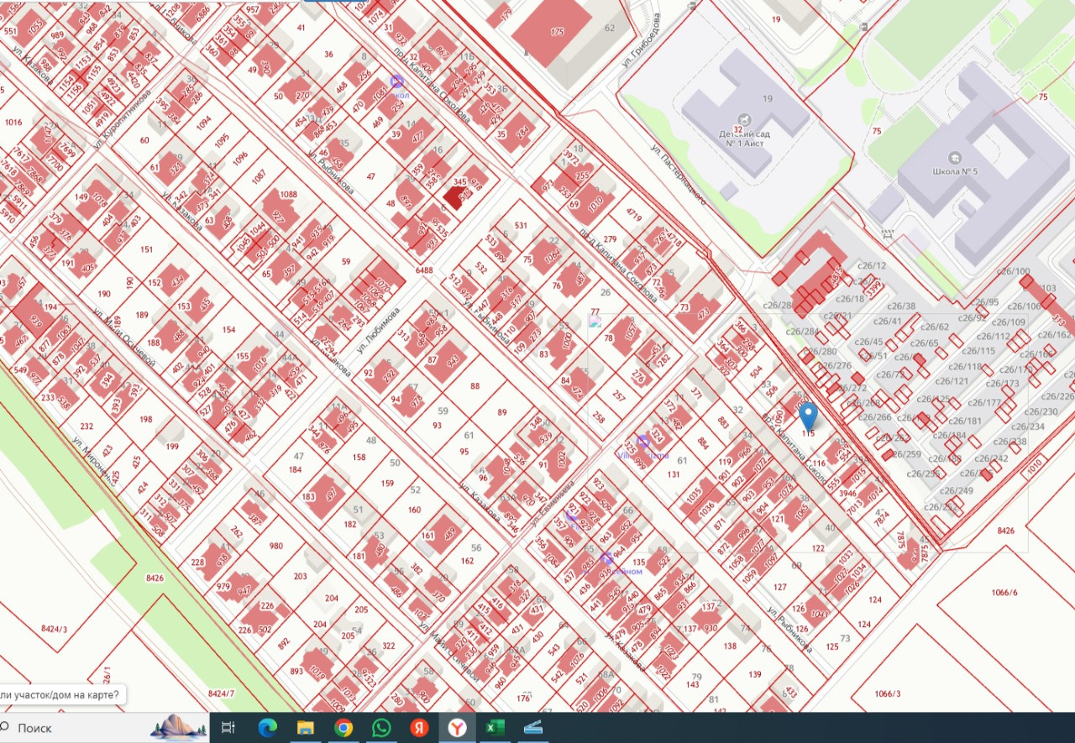Select parcel number 131
Viewport: 1075px width, 743px height.
tap(674, 474)
